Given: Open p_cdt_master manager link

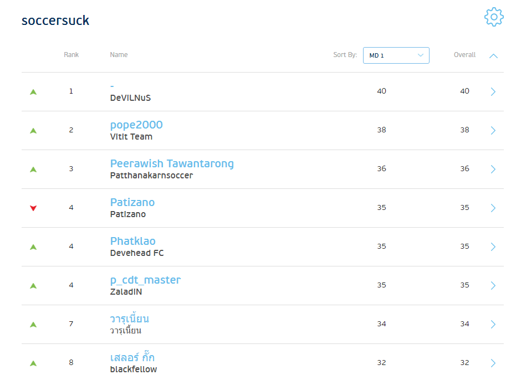Looking at the screenshot, I should [x=145, y=280].
